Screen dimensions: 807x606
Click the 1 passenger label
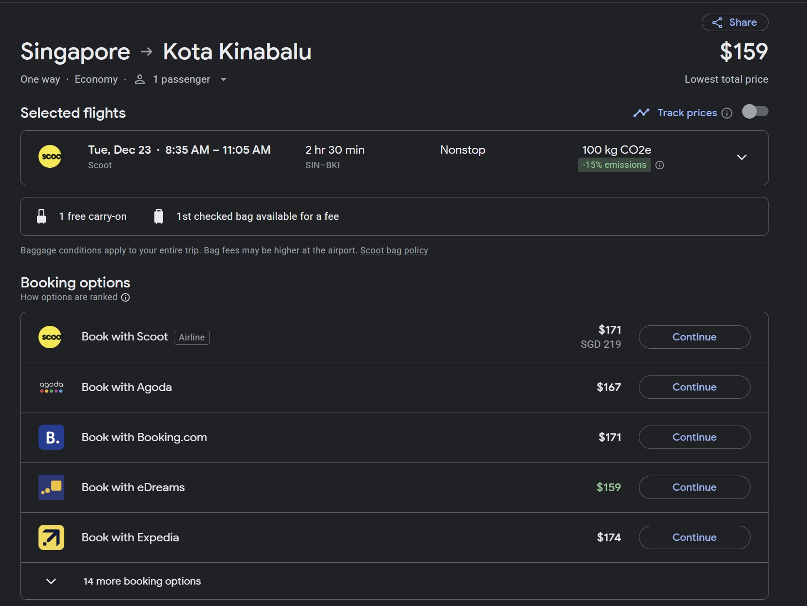(x=181, y=79)
